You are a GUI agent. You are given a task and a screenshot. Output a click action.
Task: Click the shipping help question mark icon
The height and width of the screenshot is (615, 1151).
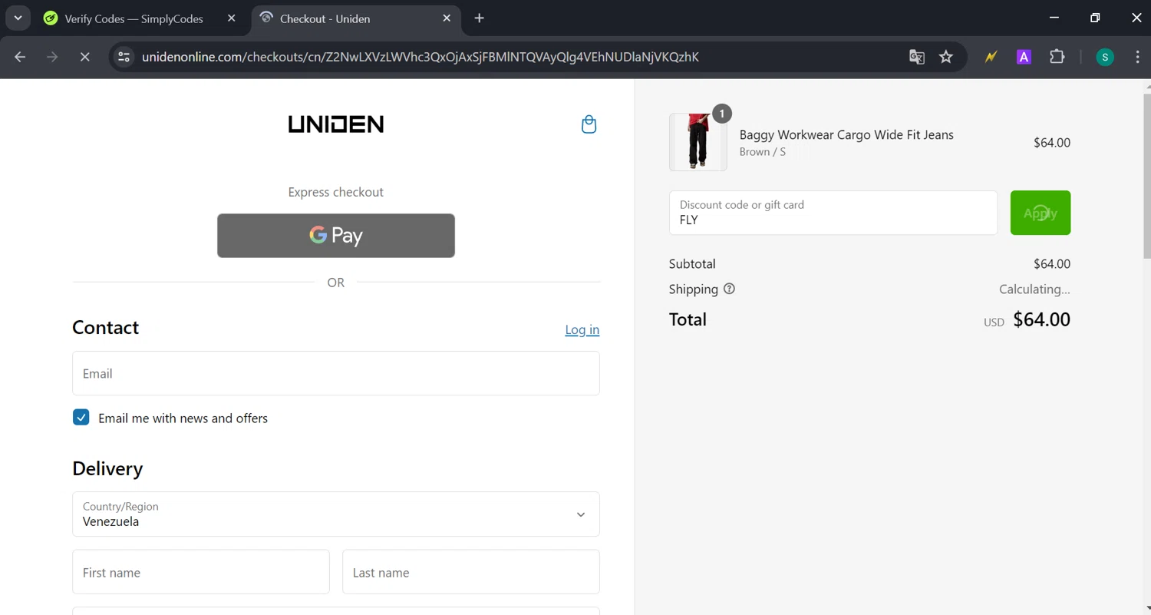pyautogui.click(x=729, y=289)
